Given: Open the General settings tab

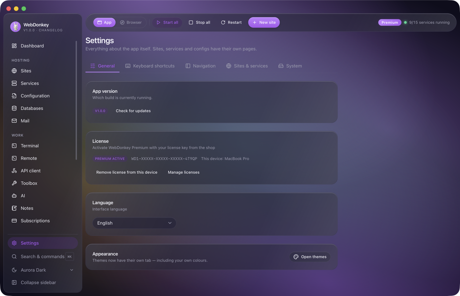Looking at the screenshot, I should pos(103,66).
